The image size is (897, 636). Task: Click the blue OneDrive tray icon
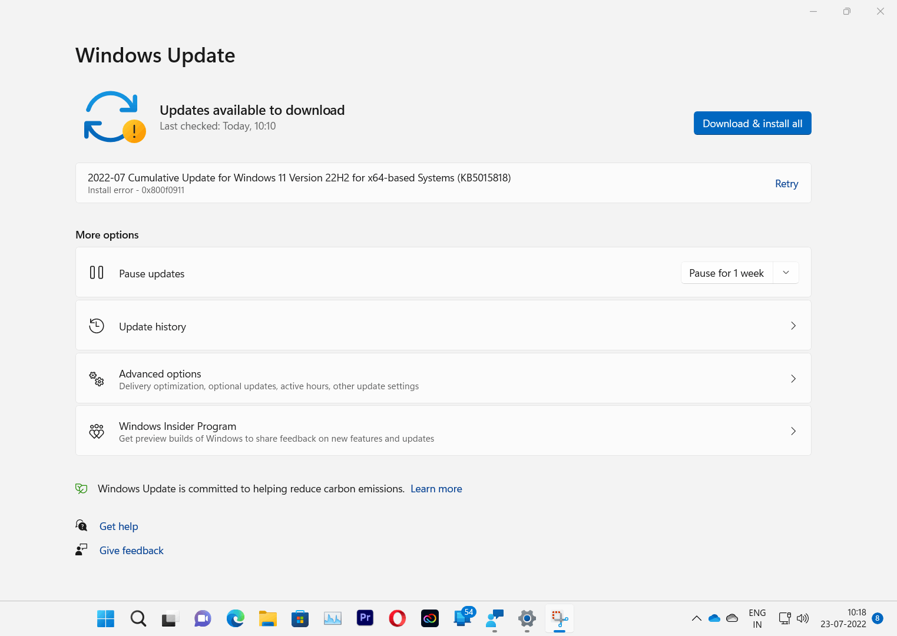[714, 618]
